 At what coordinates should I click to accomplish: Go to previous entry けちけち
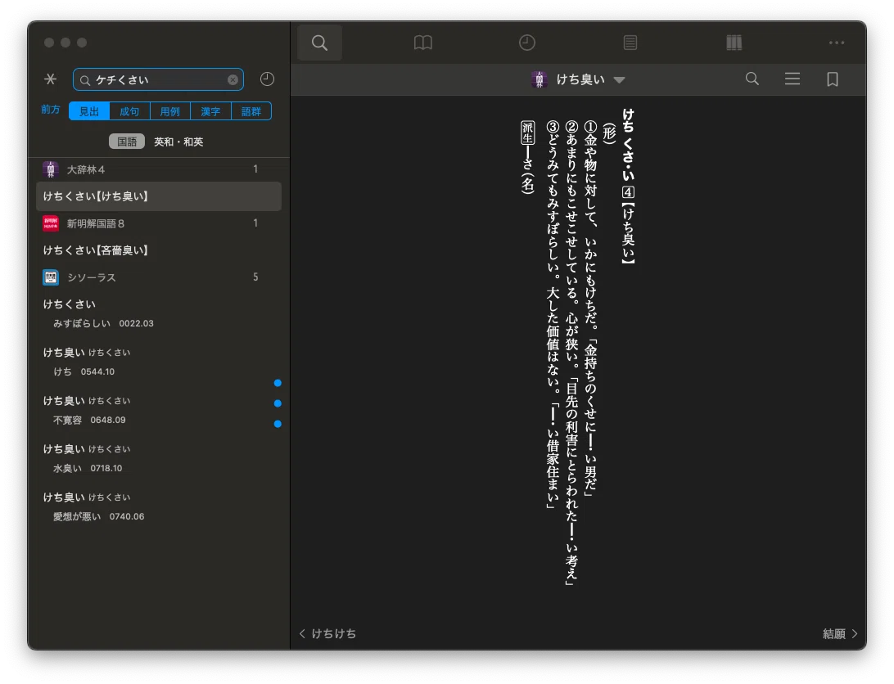point(327,634)
